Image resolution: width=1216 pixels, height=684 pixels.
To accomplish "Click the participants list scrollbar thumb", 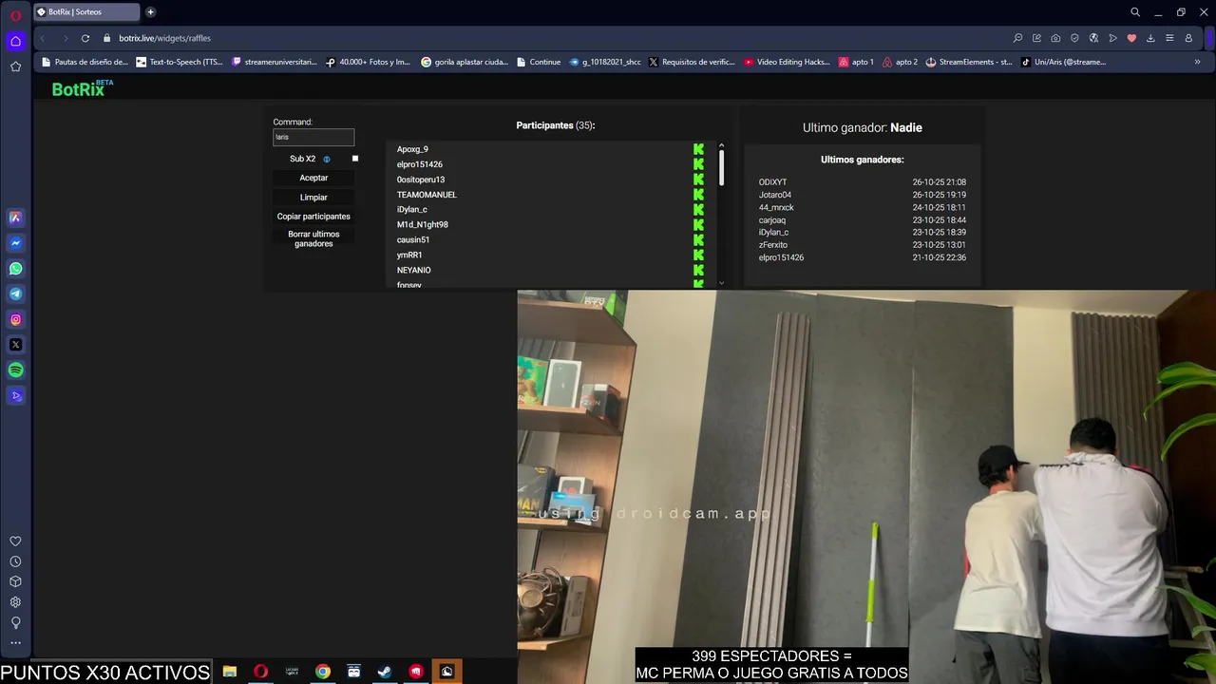I will (721, 167).
